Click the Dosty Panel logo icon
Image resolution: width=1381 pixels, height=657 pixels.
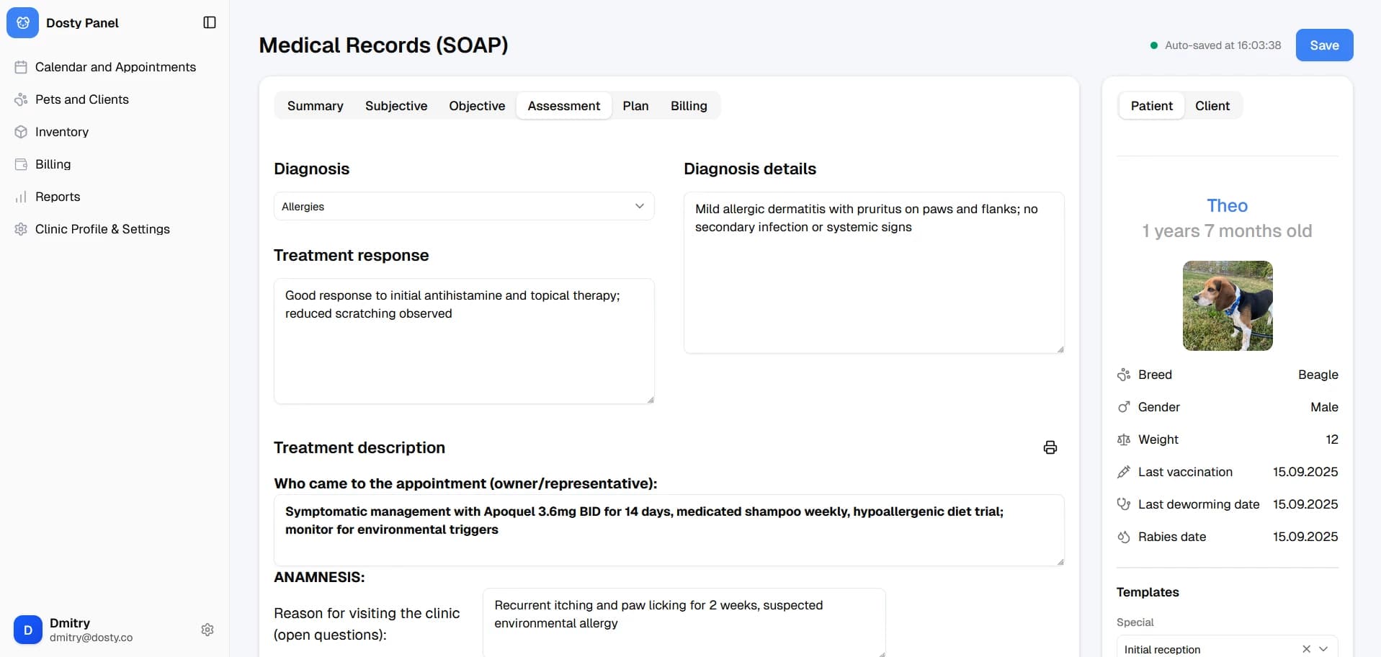(22, 23)
